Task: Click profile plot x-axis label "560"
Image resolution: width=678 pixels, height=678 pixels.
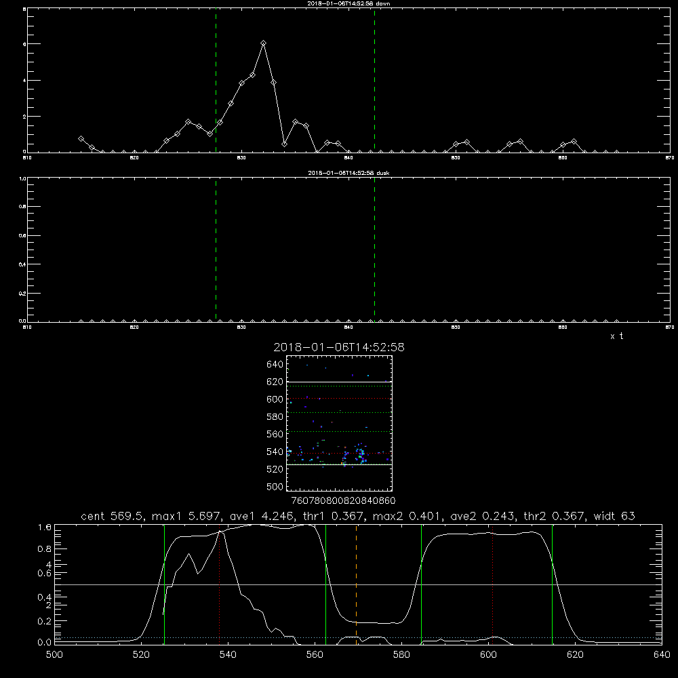Action: [315, 654]
